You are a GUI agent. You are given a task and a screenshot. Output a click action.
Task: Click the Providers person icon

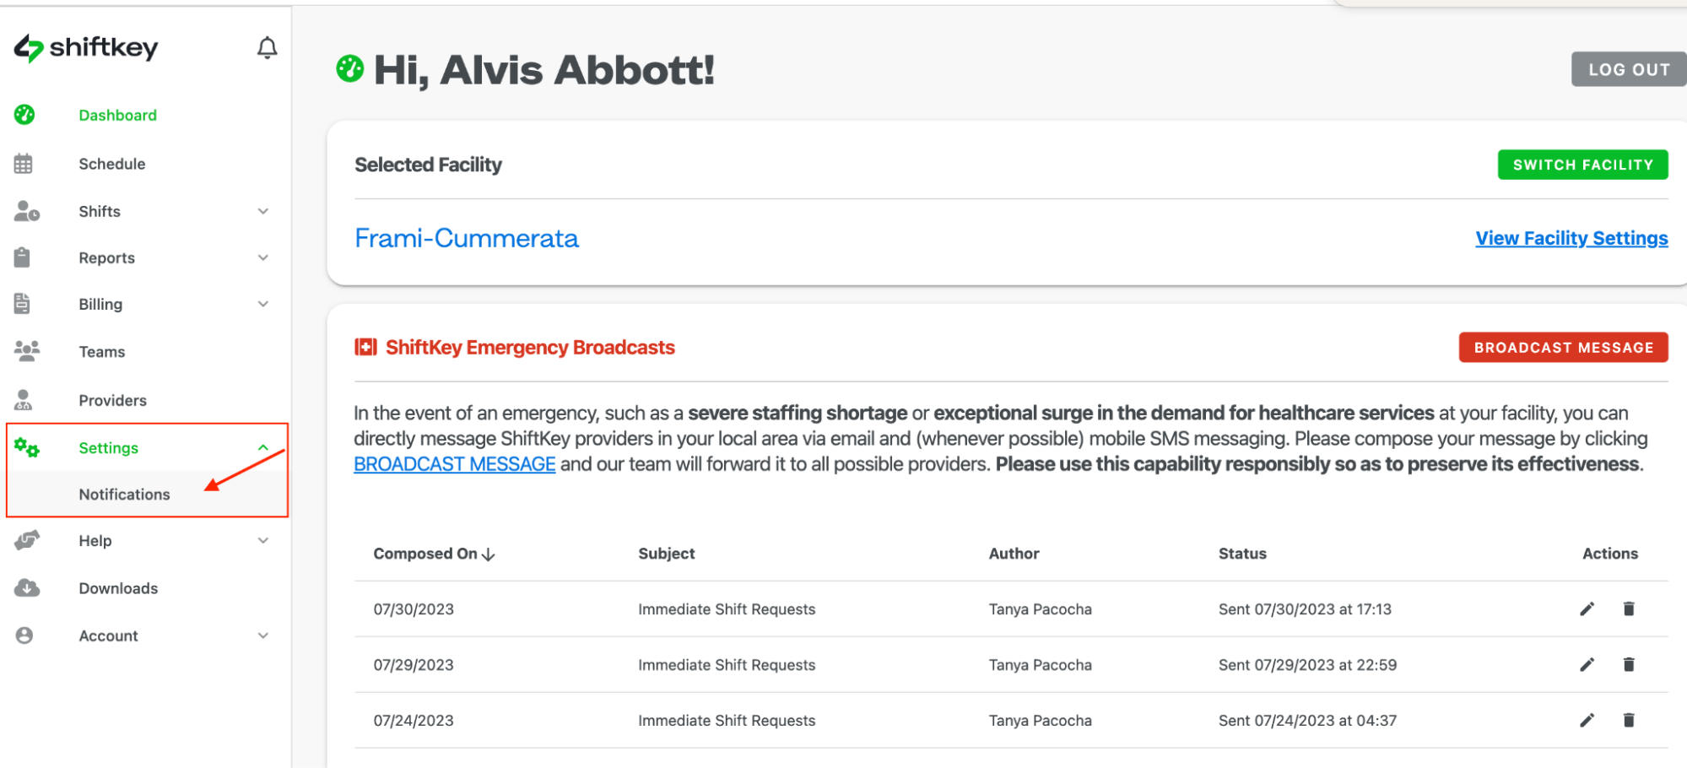click(24, 400)
